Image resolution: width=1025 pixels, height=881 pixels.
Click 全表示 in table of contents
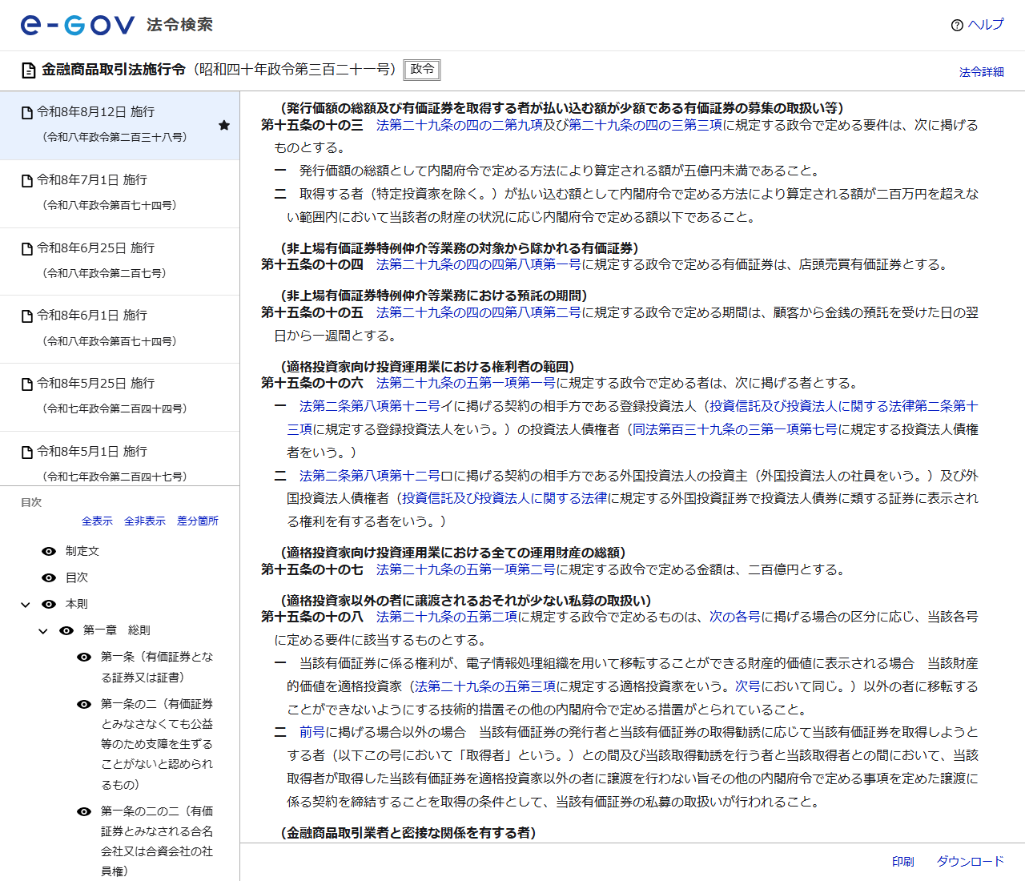[x=97, y=521]
